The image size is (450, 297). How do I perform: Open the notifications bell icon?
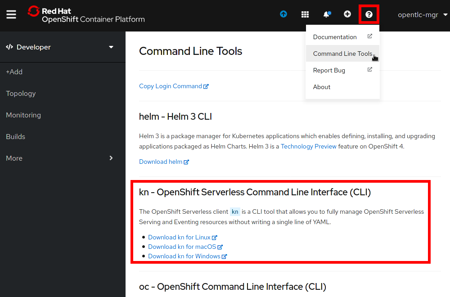326,14
